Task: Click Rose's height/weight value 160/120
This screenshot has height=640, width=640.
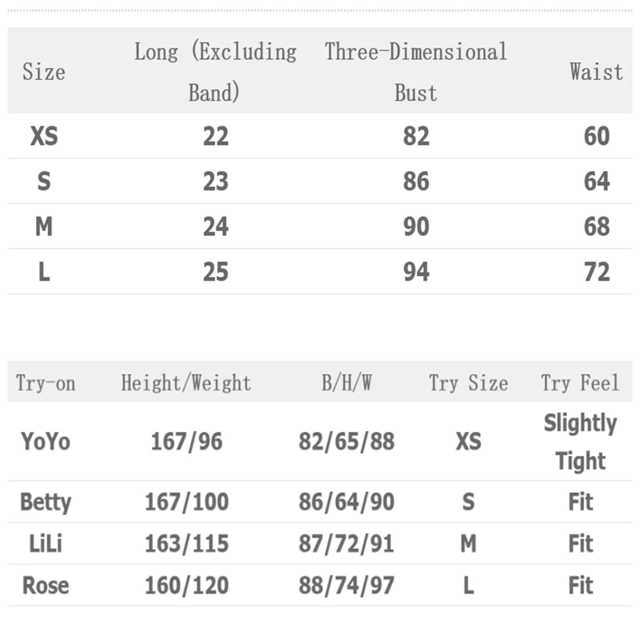Action: coord(186,586)
